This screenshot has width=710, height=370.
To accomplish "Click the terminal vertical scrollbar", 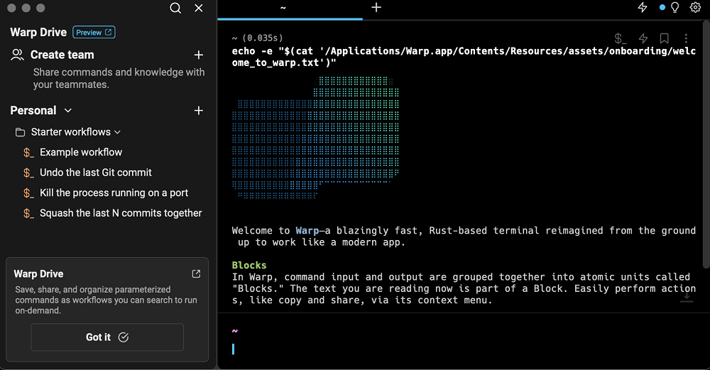I will coord(706,145).
